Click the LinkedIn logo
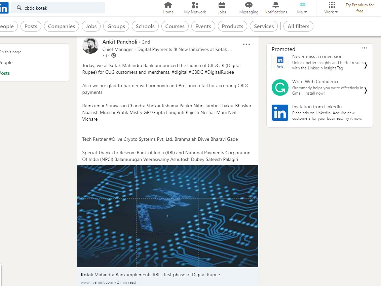 [4, 8]
